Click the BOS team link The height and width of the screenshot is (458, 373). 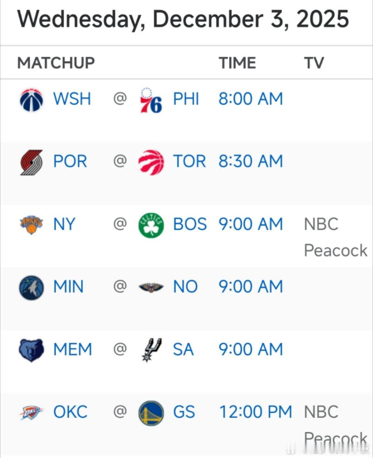tap(190, 224)
